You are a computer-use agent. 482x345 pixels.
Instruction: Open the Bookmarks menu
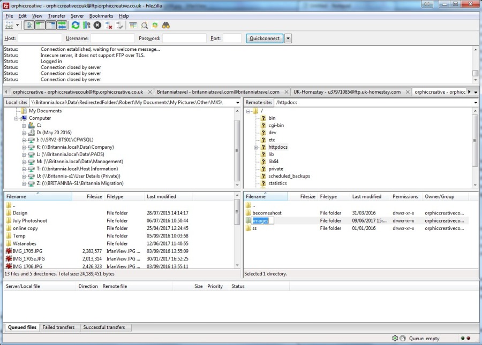coord(101,16)
